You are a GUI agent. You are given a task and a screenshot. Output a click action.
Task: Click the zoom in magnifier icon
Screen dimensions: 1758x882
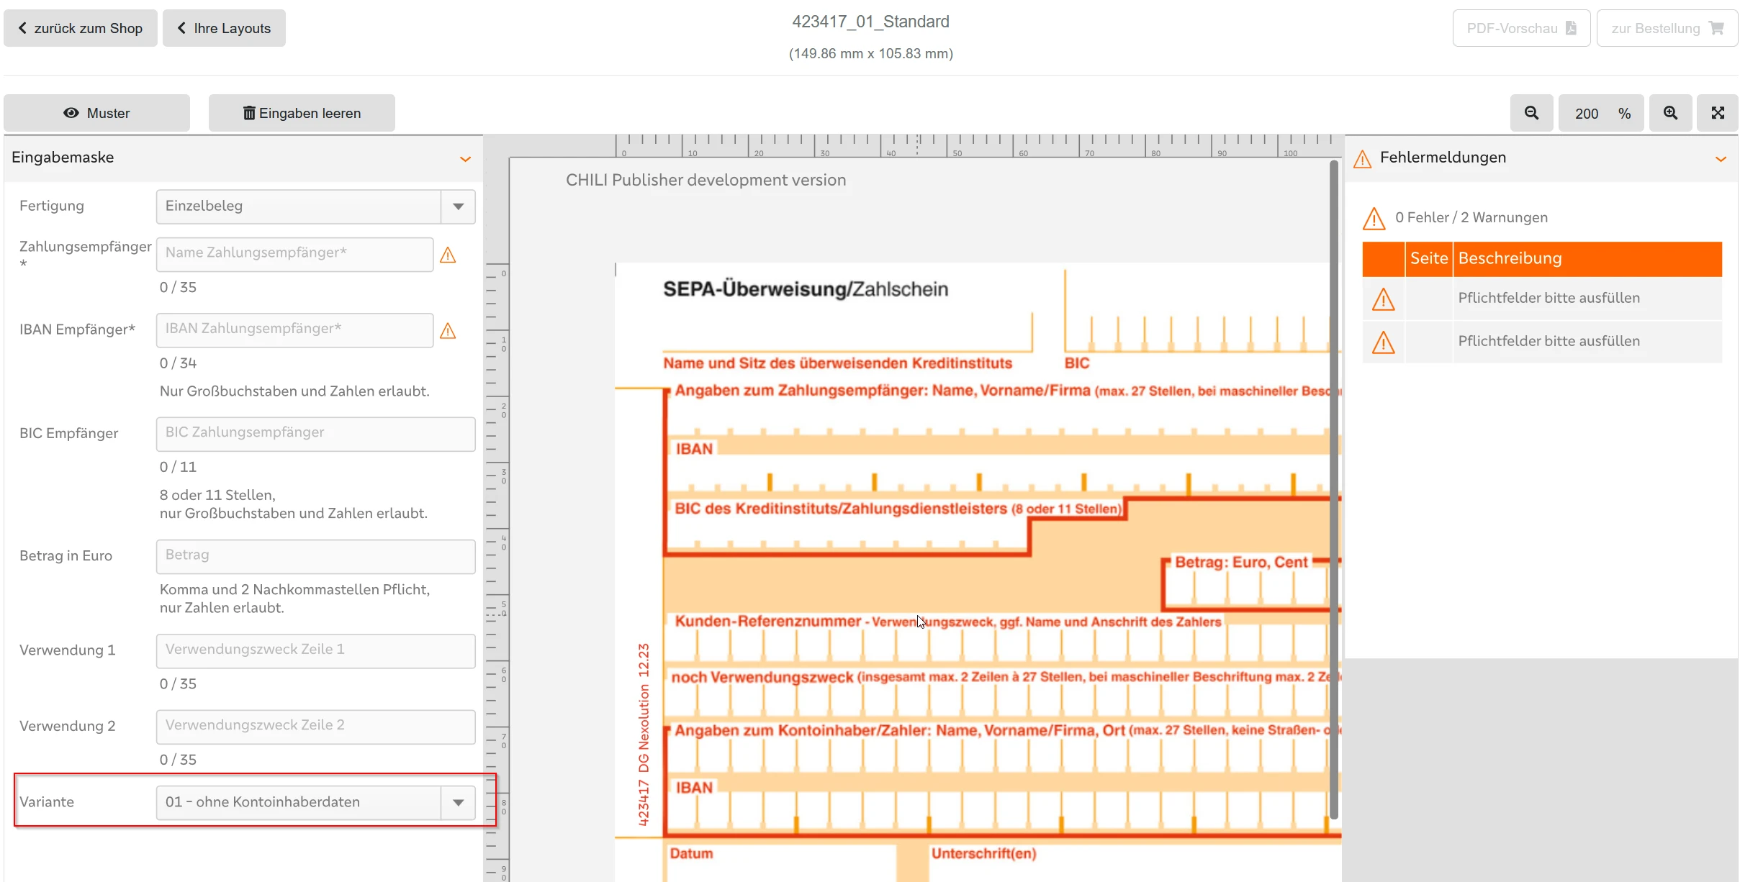(x=1670, y=113)
